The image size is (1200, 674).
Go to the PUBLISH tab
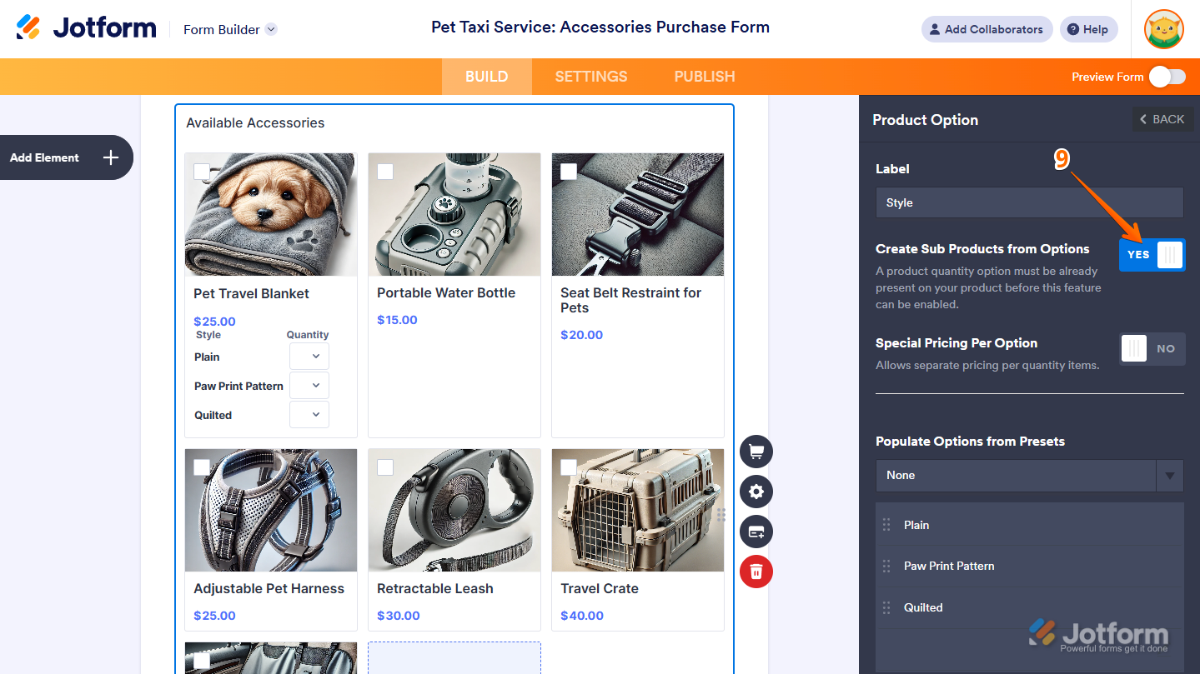[x=704, y=77]
